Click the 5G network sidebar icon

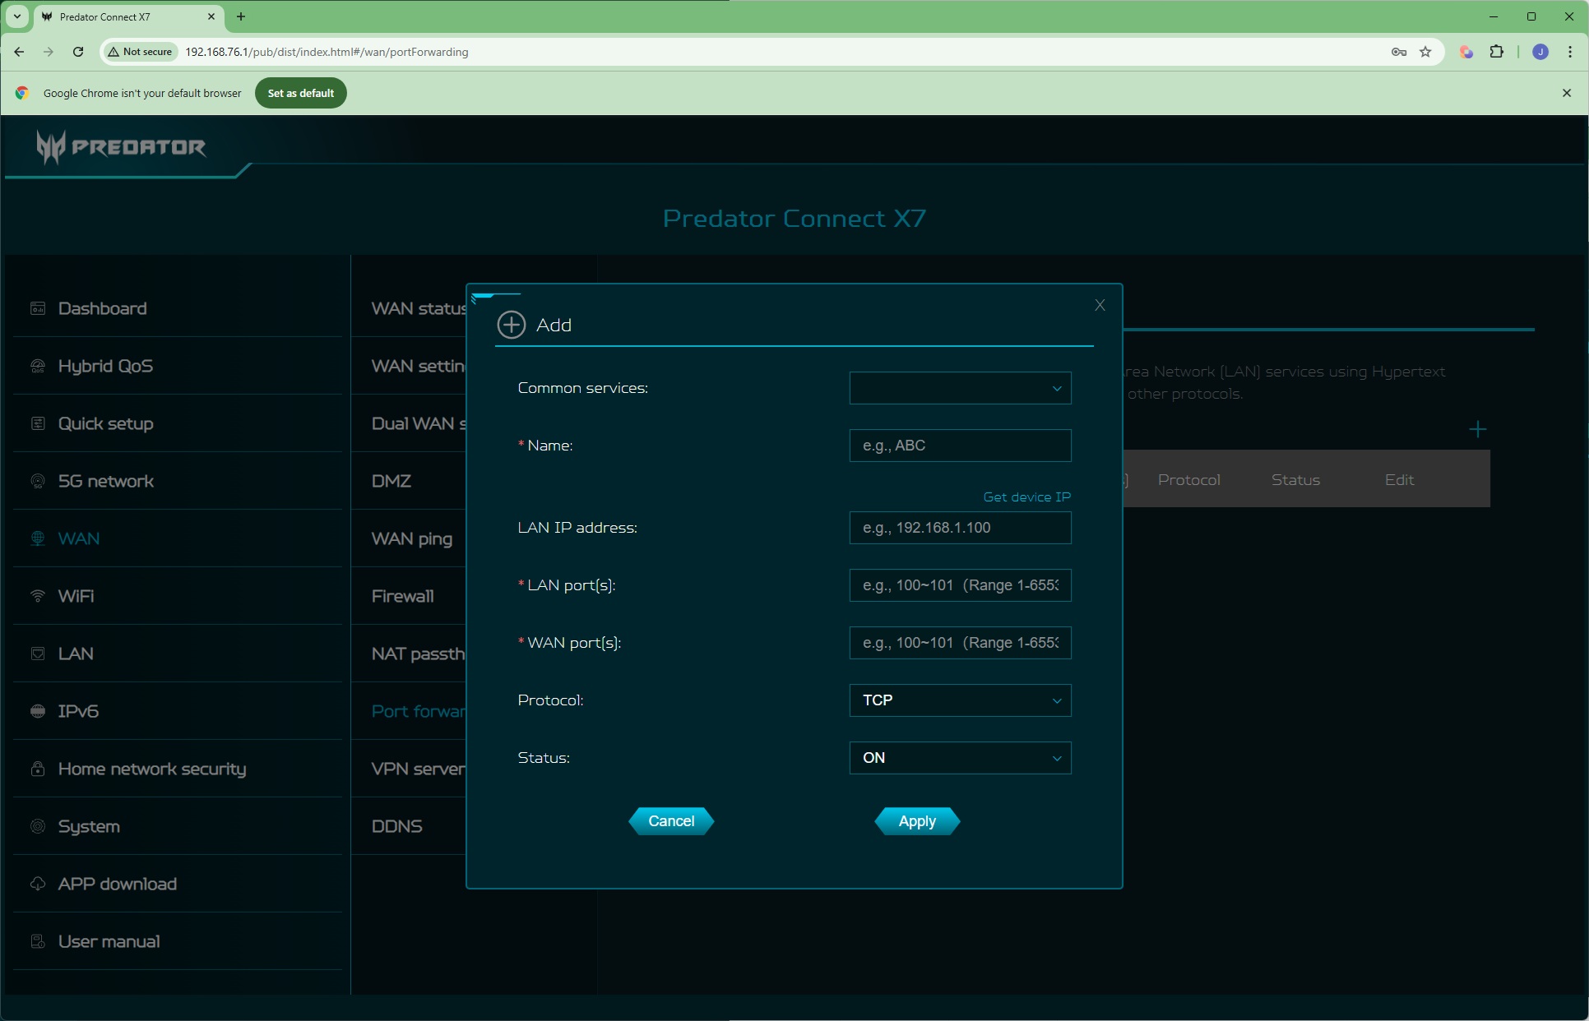click(x=38, y=481)
